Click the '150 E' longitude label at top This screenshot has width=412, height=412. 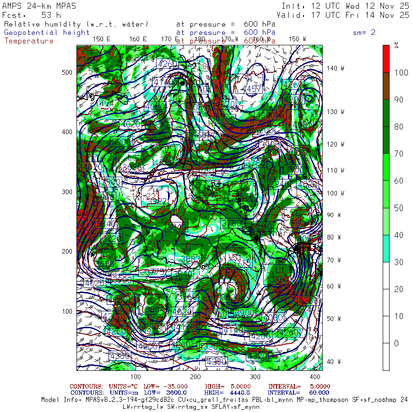pos(101,39)
